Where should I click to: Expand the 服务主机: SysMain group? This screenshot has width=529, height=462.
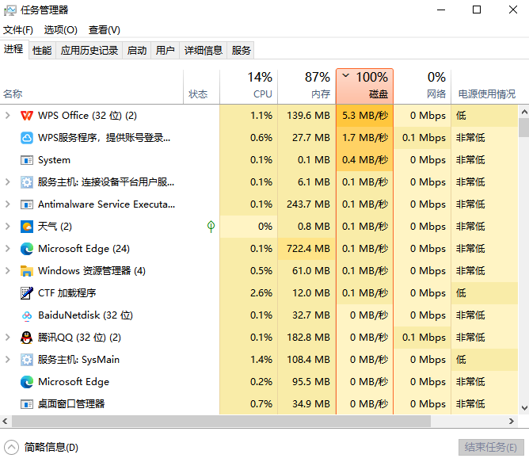[7, 360]
